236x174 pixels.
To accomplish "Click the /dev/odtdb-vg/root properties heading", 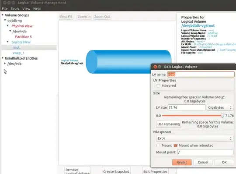I will (x=198, y=25).
